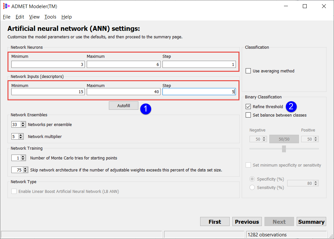Click the ADMET Modeler app icon
The height and width of the screenshot is (239, 334).
click(x=6, y=6)
